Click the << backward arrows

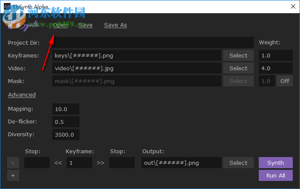pos(58,163)
